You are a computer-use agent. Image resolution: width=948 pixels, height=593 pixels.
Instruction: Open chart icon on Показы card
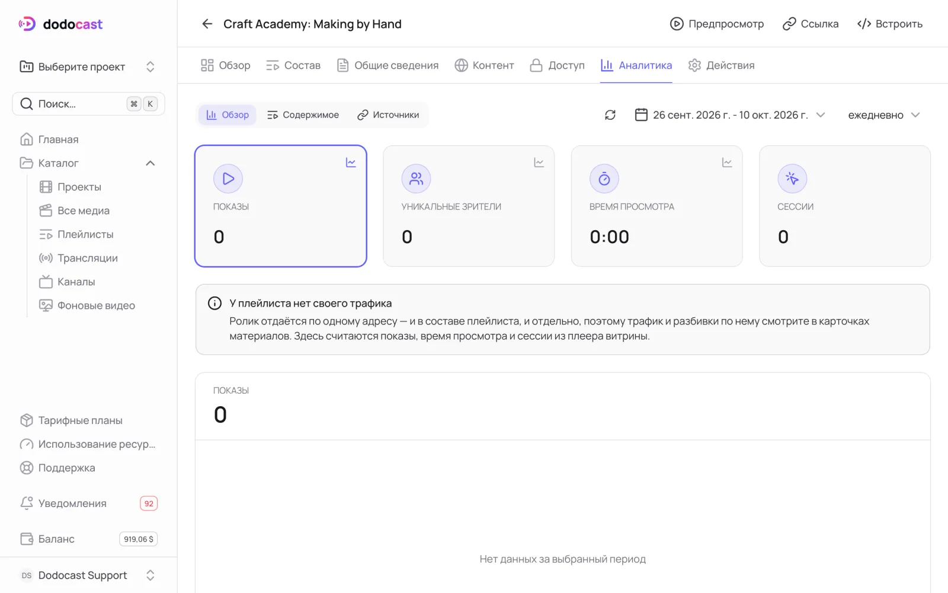351,162
